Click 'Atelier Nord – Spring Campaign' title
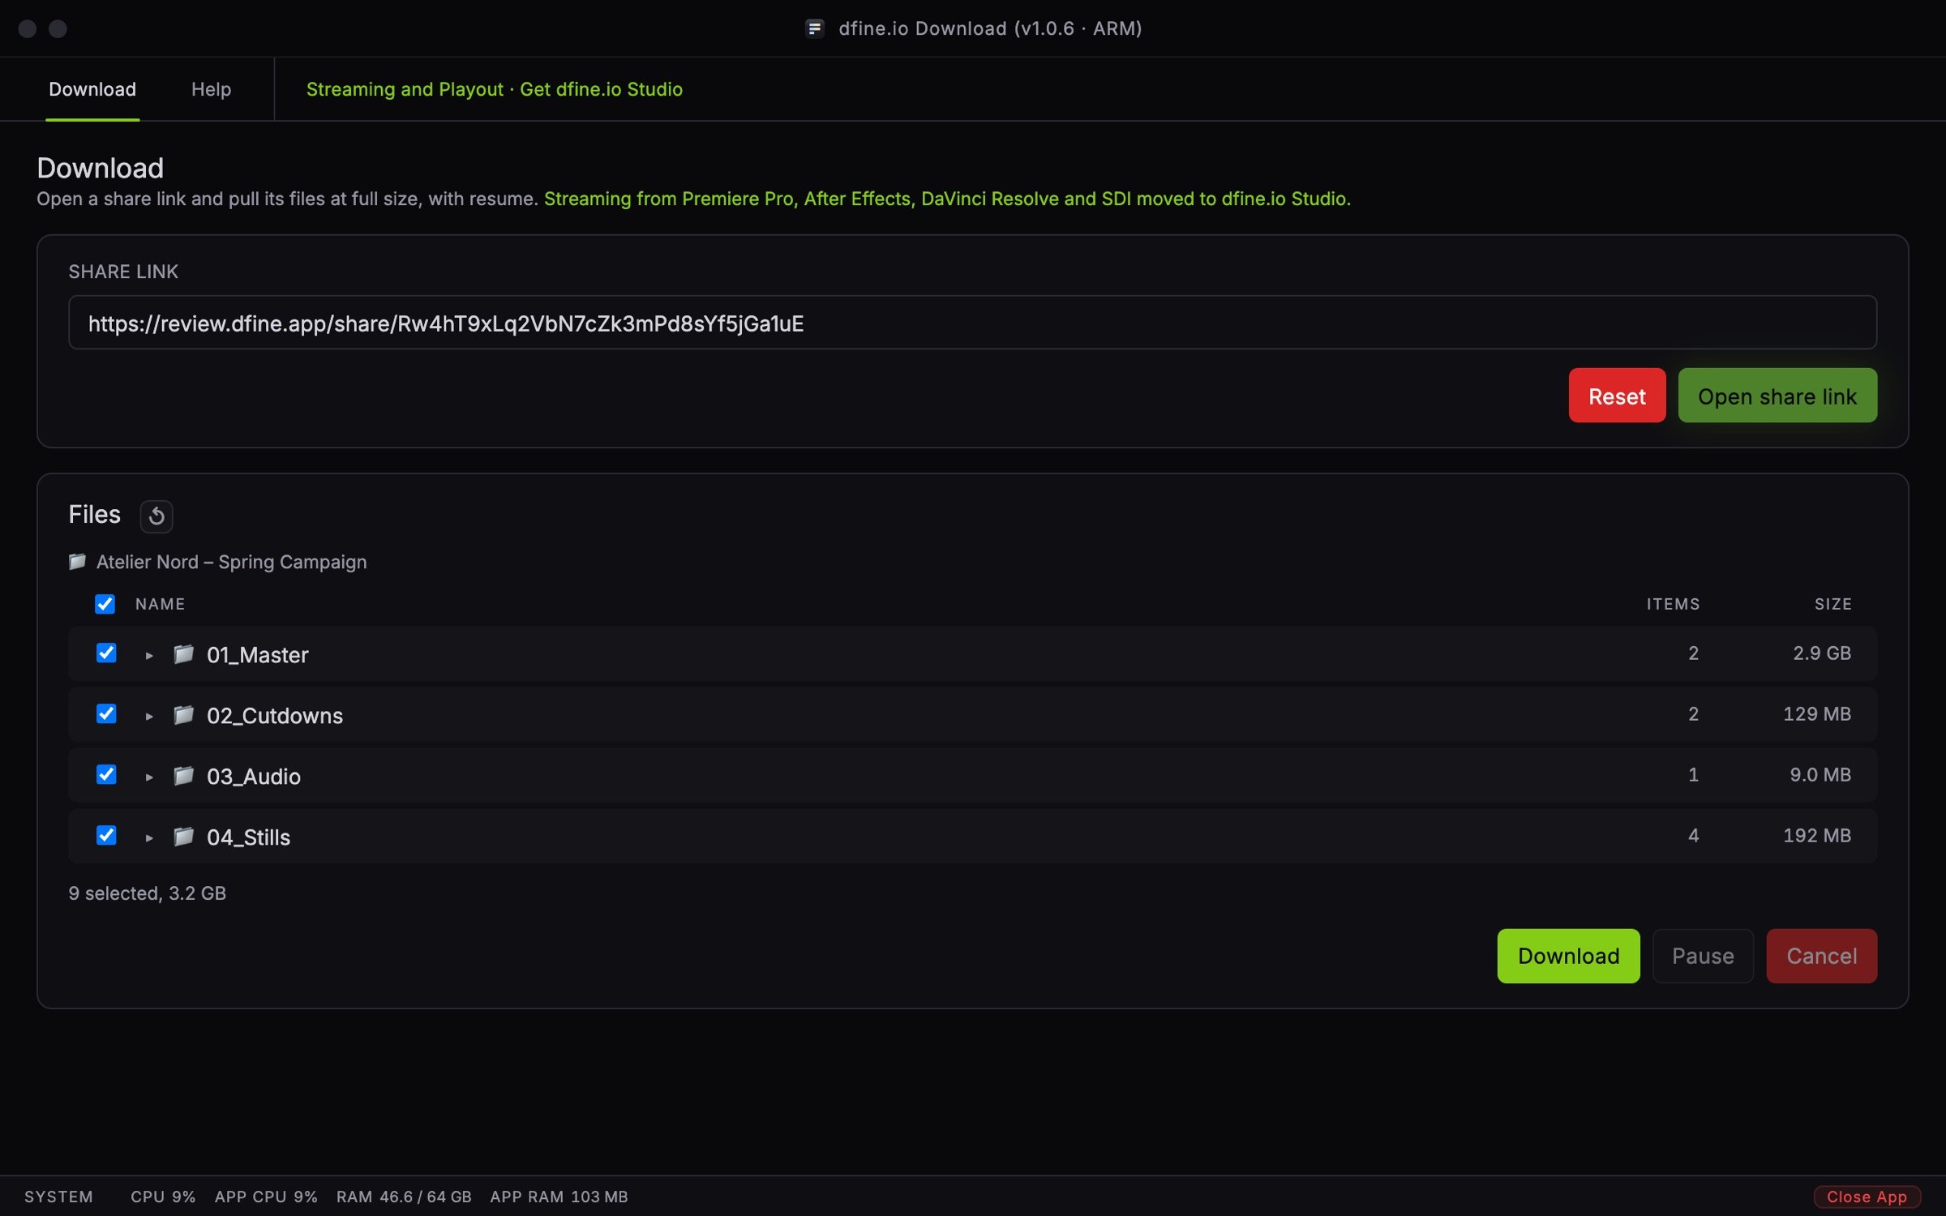Viewport: 1946px width, 1216px height. pos(232,562)
